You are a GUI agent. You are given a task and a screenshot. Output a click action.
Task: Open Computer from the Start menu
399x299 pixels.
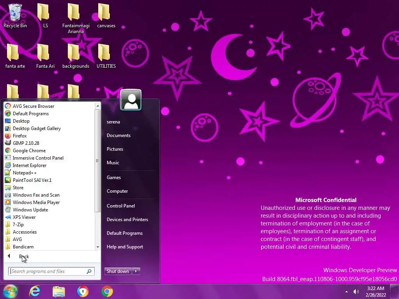[x=117, y=191]
